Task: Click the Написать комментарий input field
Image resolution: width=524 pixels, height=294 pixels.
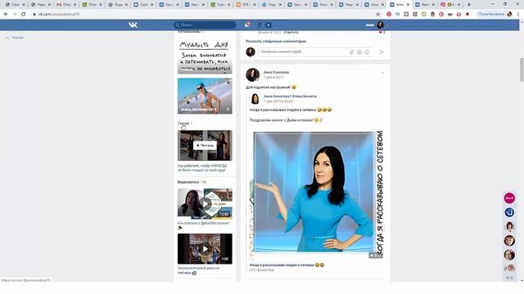Action: point(304,51)
